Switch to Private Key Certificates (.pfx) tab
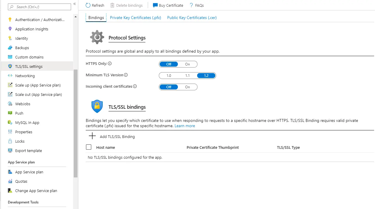375x209 pixels. tap(135, 18)
